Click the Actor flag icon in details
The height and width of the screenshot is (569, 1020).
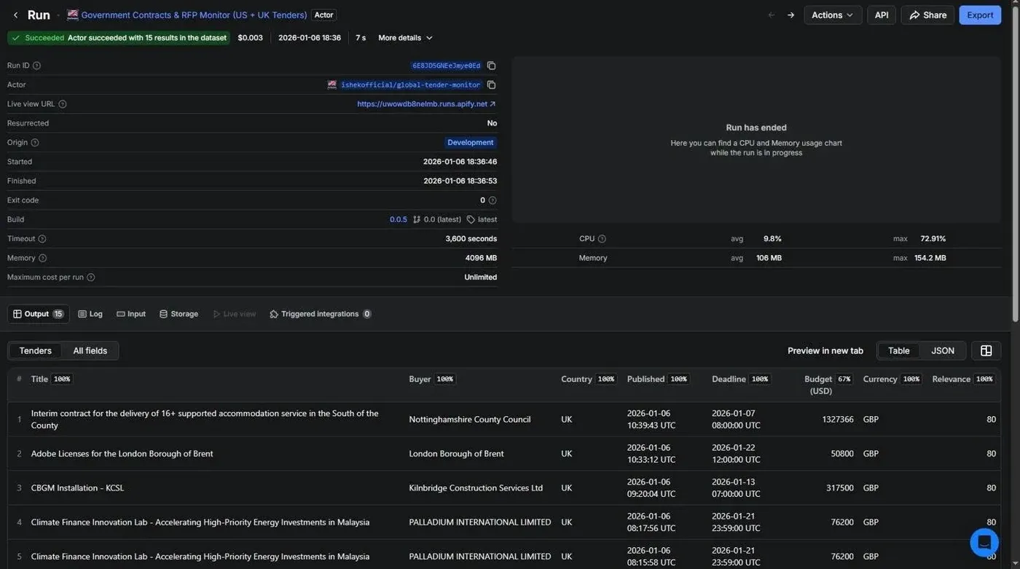click(x=332, y=85)
